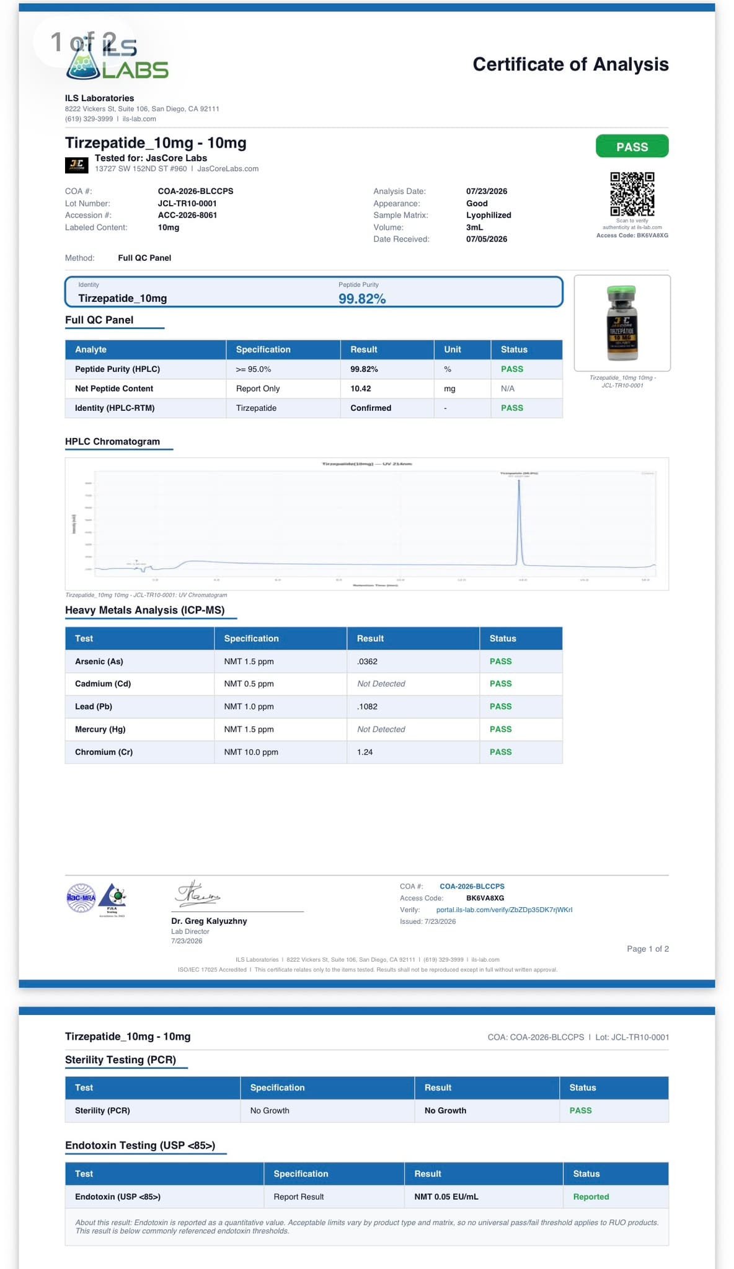Click the JasCore Labs black logo badge
Screen dimensions: 734x1269
[76, 165]
